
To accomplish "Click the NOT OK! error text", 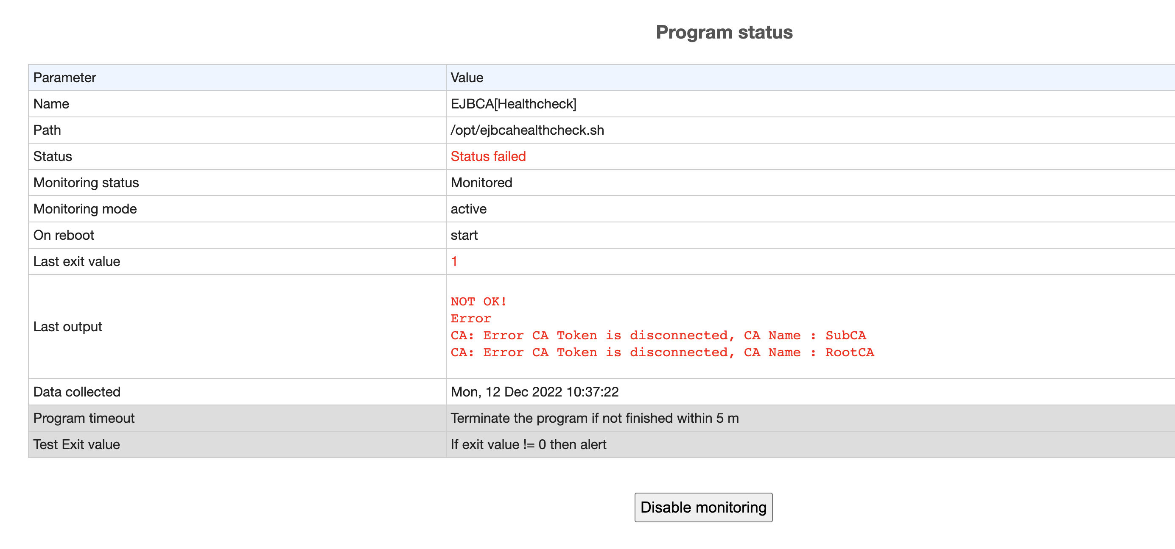I will [x=478, y=301].
